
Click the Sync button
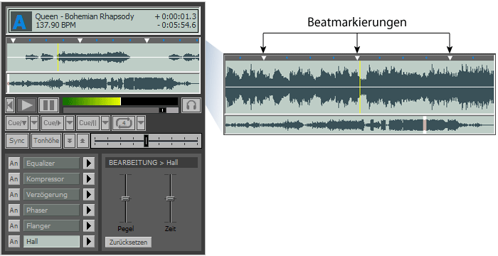17,141
